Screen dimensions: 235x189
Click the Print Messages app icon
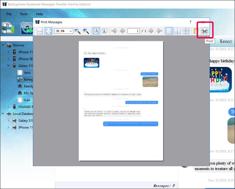(37, 22)
